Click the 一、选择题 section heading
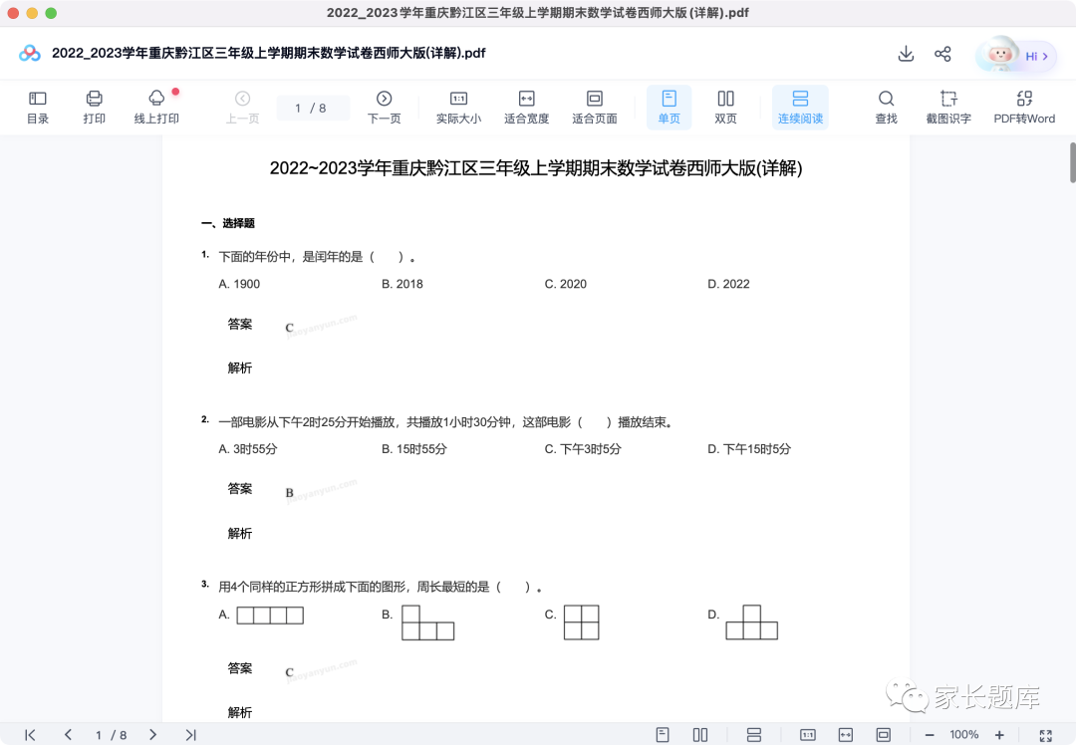Viewport: 1076px width, 745px height. click(x=228, y=223)
